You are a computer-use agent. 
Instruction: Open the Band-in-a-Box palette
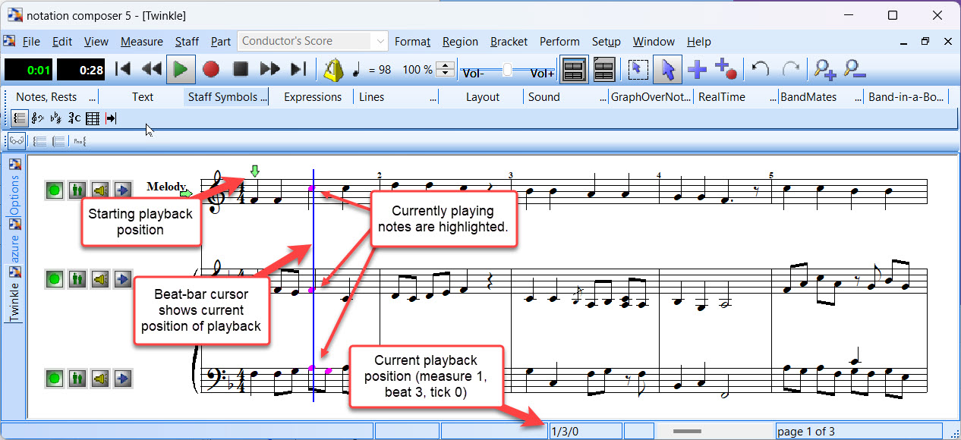point(906,97)
